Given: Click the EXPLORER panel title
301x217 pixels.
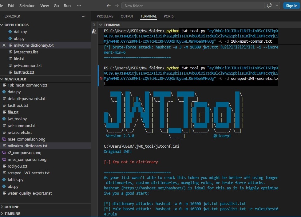Looking at the screenshot, I should coord(12,16).
